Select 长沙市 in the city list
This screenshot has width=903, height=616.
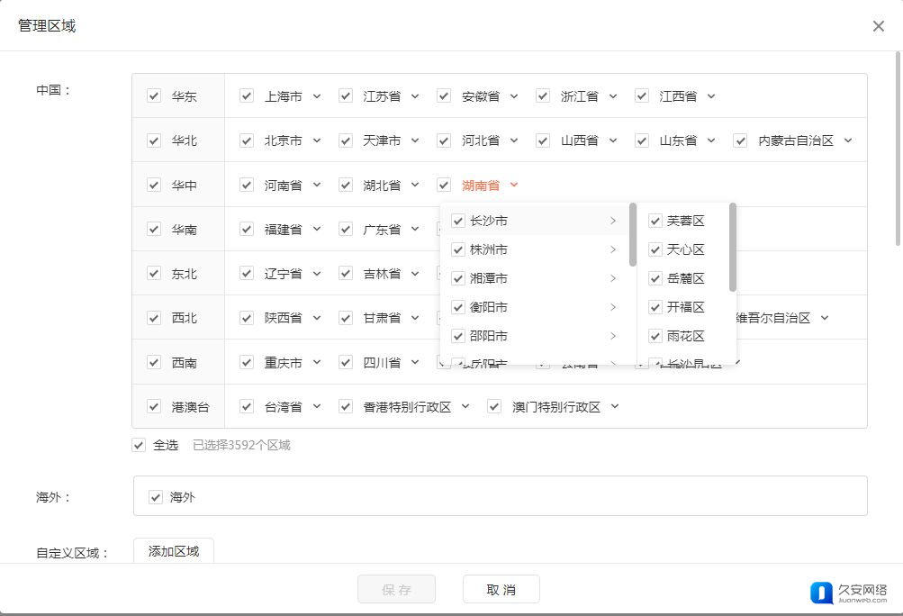(489, 221)
